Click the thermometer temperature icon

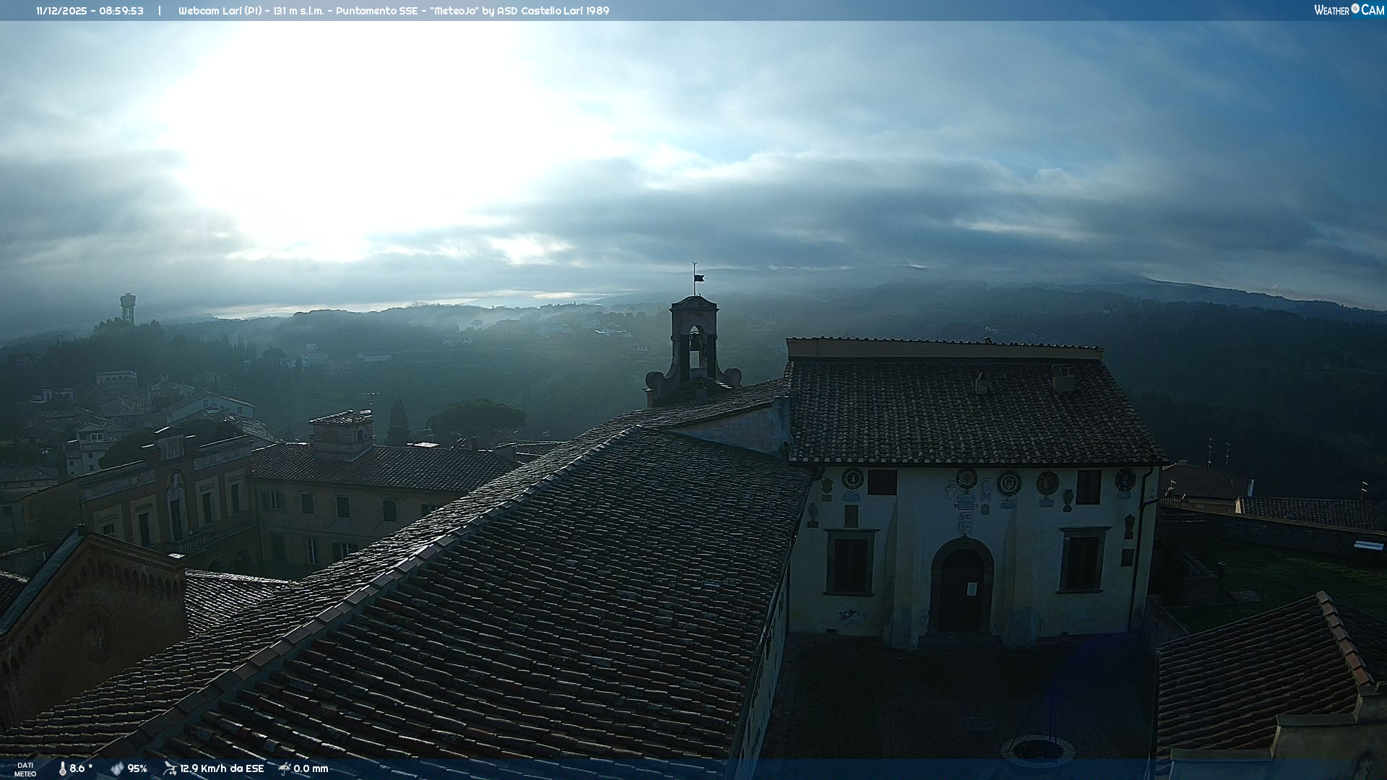pos(62,768)
